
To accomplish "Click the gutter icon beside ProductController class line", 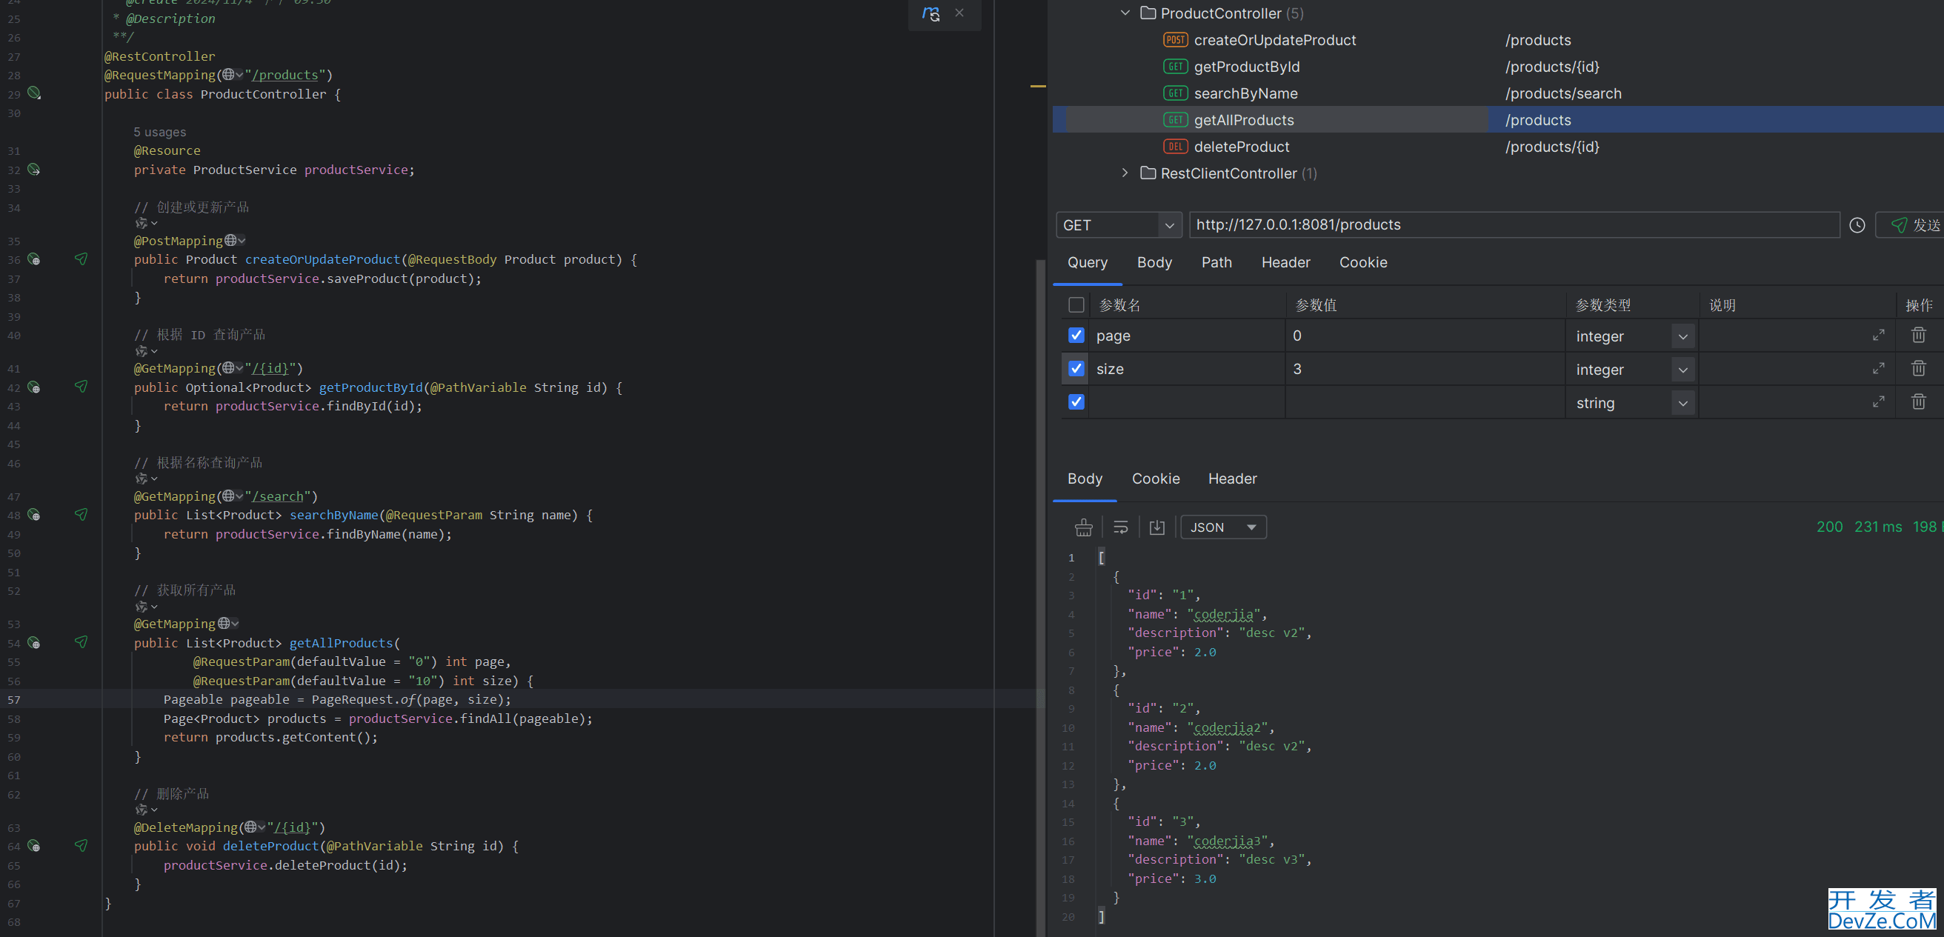I will click(x=34, y=93).
